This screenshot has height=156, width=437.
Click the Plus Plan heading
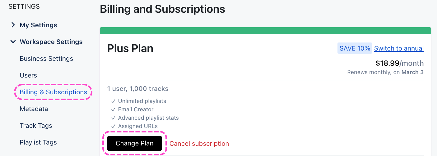pos(130,48)
